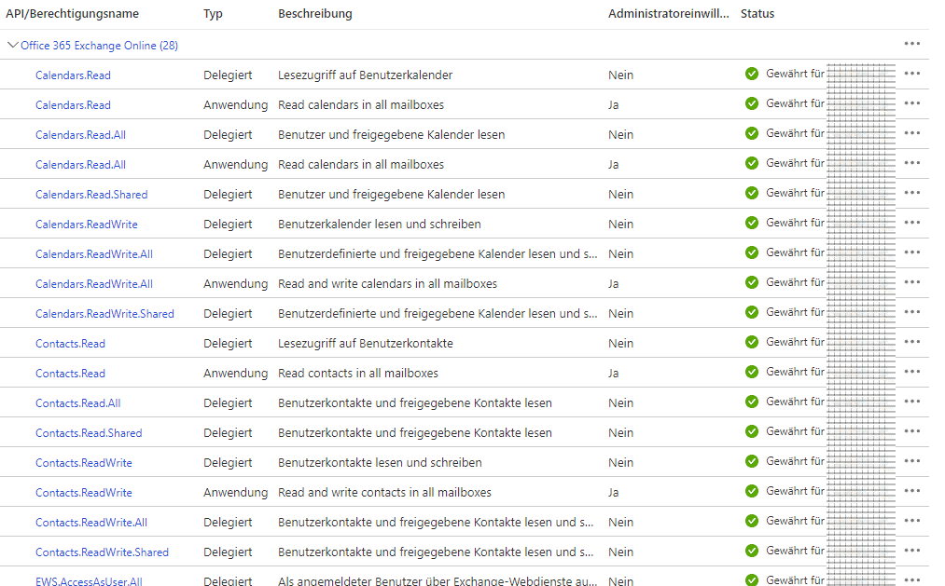Open ellipsis menu for Calendars.ReadWrite.Shared row
Viewport: 945px width, 586px height.
pyautogui.click(x=911, y=313)
